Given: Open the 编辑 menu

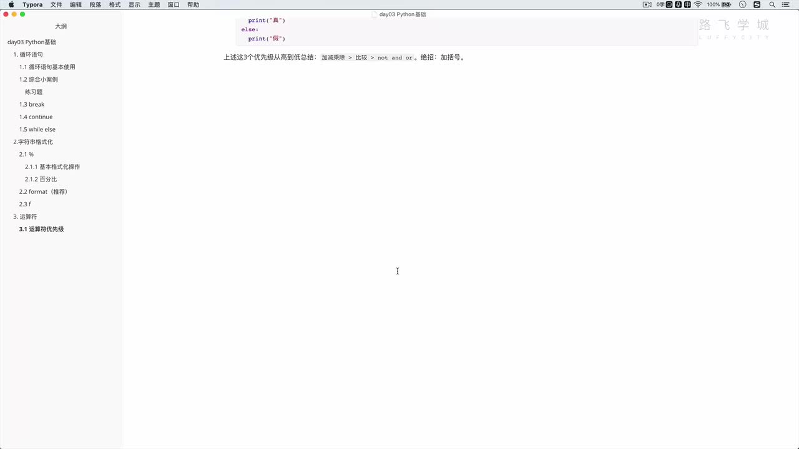Looking at the screenshot, I should pos(76,4).
